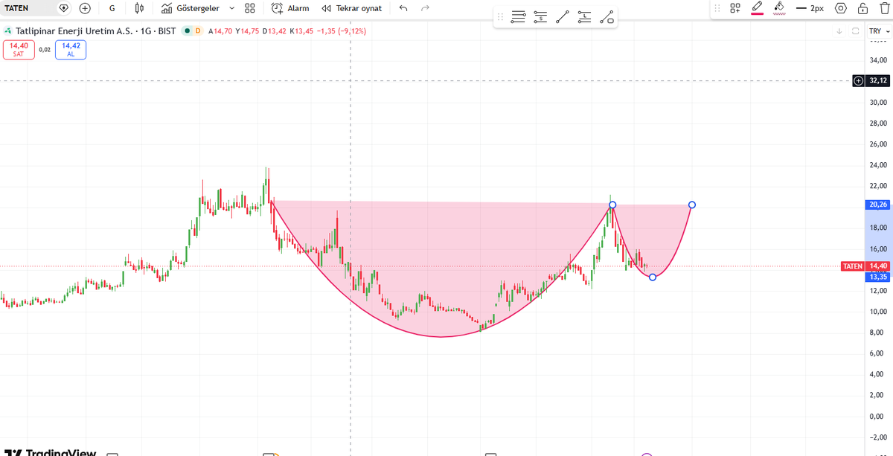Click the AL 14,42 buy button
893x456 pixels.
tap(71, 49)
